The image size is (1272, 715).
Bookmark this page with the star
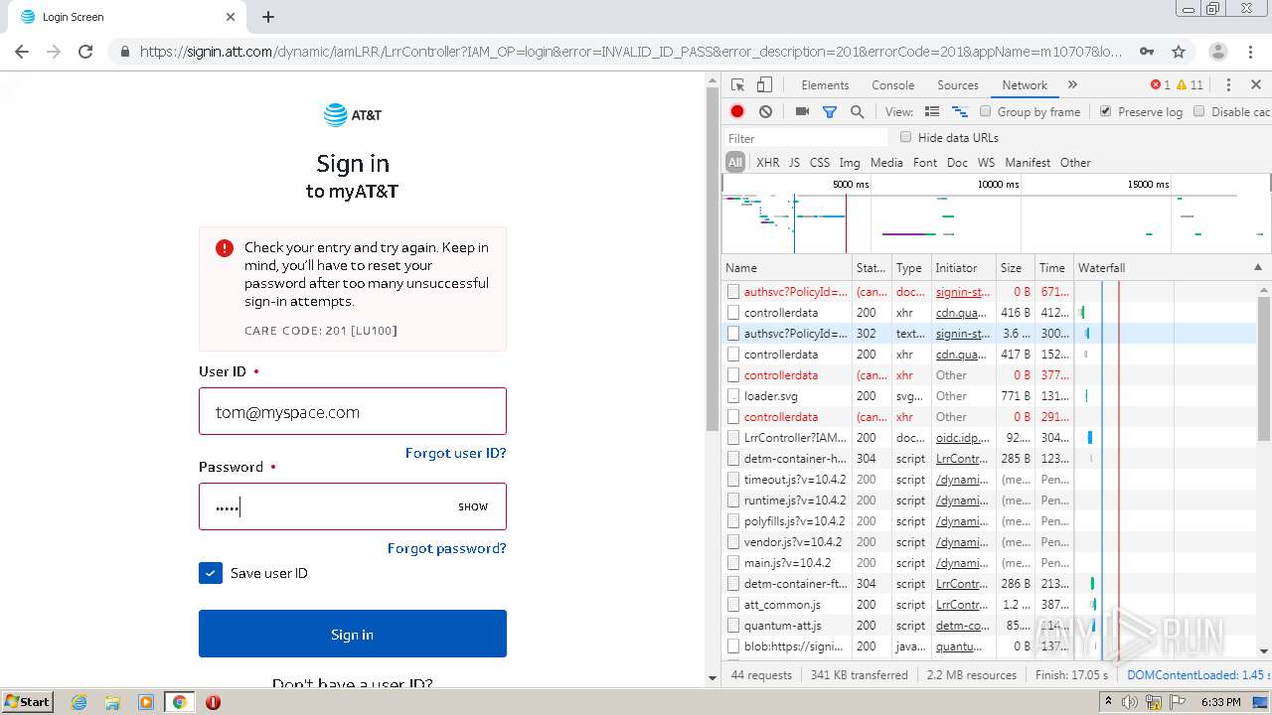tap(1179, 52)
